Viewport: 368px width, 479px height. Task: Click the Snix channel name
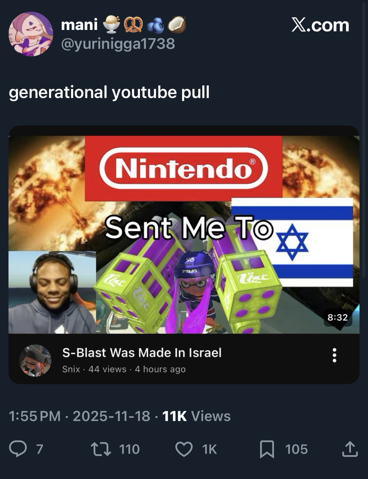coord(71,369)
